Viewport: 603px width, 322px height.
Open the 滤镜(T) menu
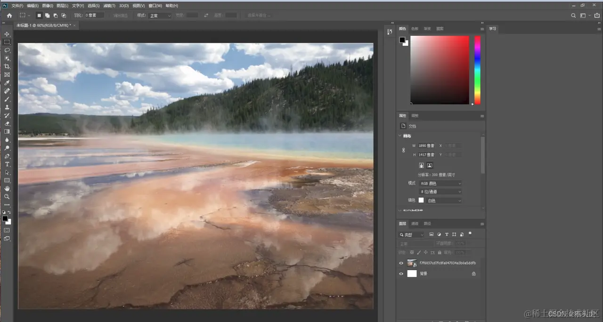pos(110,6)
